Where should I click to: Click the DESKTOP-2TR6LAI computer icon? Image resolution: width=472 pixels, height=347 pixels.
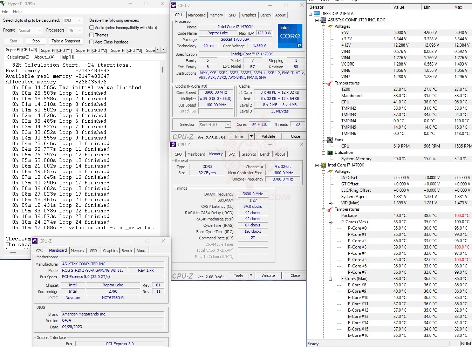coord(317,14)
